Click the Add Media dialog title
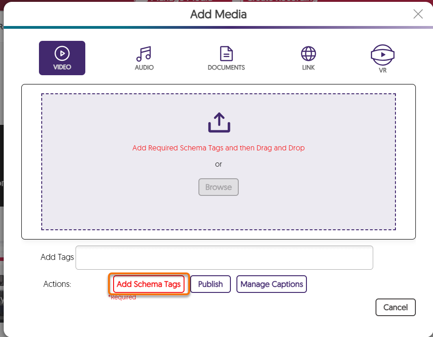This screenshot has width=433, height=337. tap(218, 14)
